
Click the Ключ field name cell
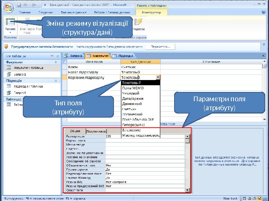pyautogui.click(x=94, y=67)
